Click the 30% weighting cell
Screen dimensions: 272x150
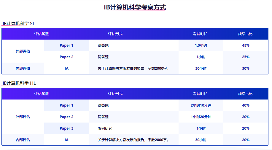[246, 68]
